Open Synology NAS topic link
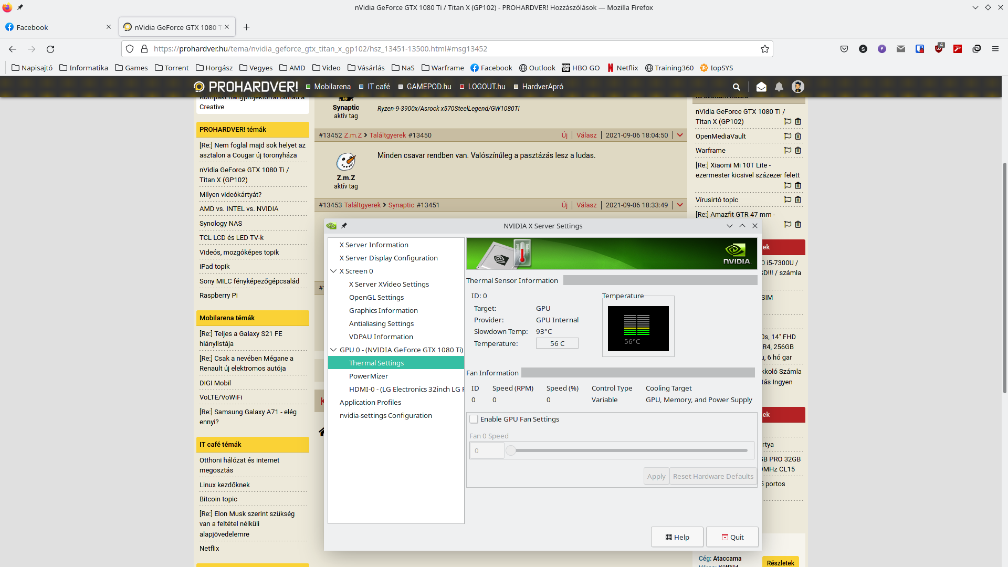This screenshot has height=567, width=1008. pos(220,223)
